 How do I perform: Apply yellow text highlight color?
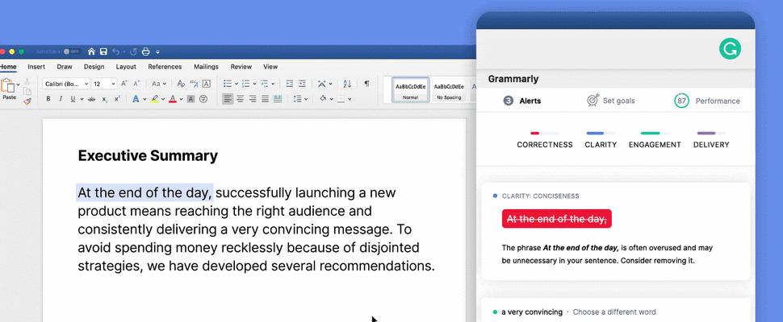pyautogui.click(x=154, y=99)
